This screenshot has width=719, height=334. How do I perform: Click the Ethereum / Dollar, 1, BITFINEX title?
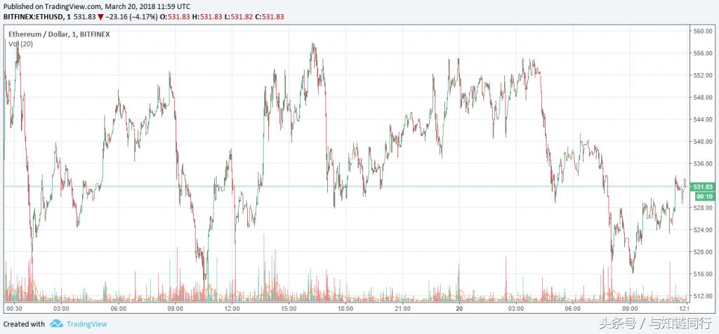tap(58, 34)
